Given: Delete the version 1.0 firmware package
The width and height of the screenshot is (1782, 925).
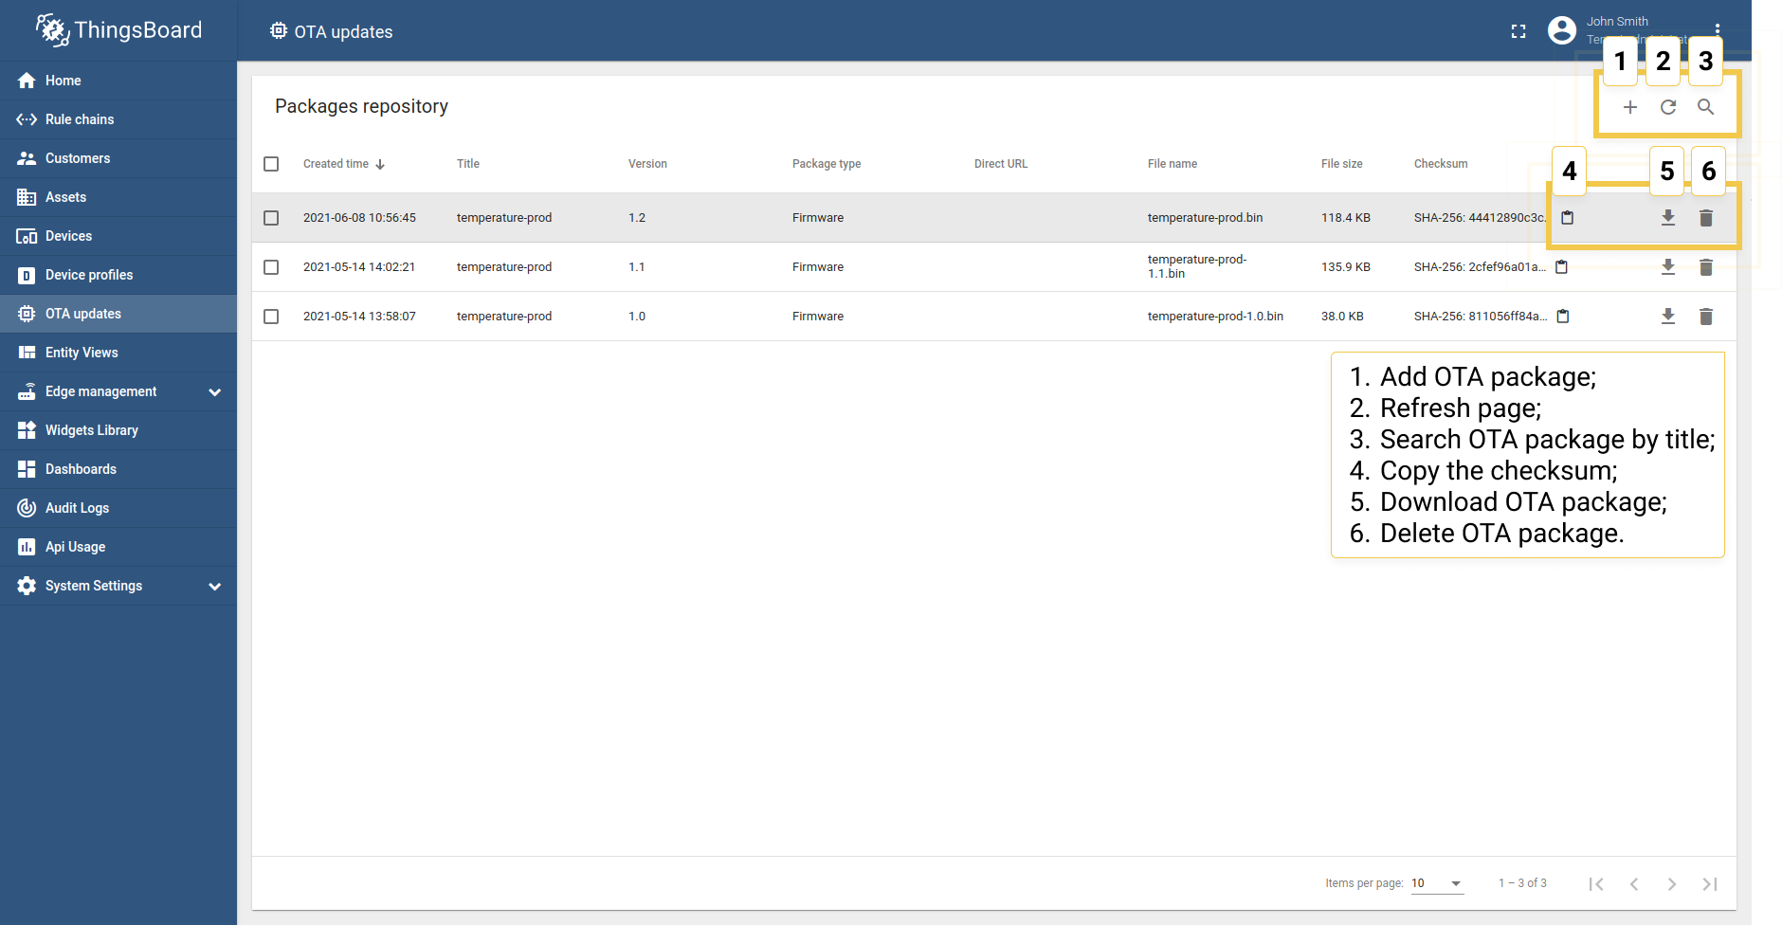Looking at the screenshot, I should [x=1705, y=317].
